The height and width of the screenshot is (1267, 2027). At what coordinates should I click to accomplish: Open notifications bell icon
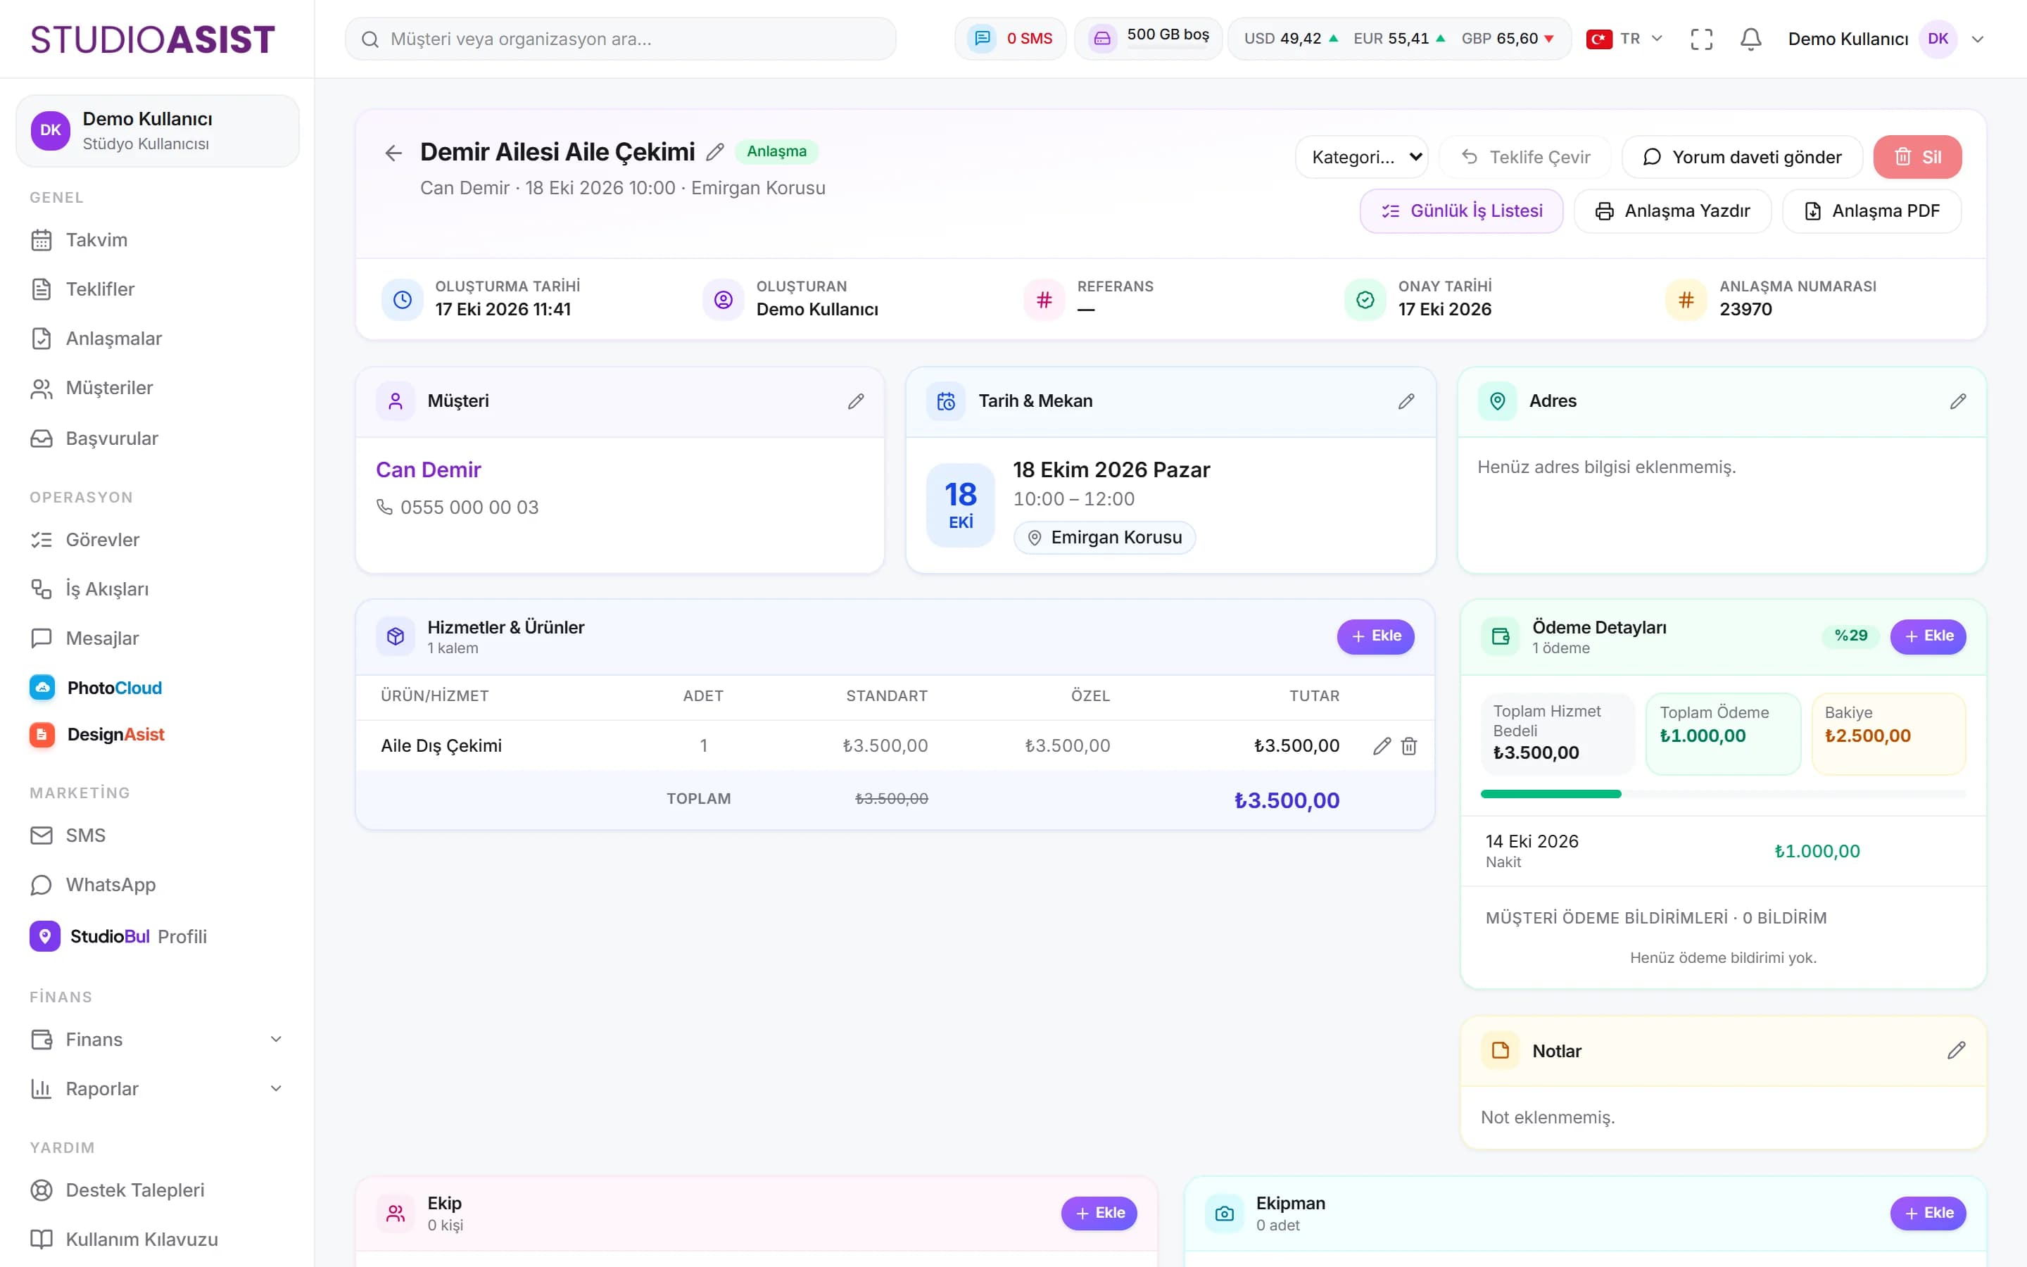(x=1750, y=39)
